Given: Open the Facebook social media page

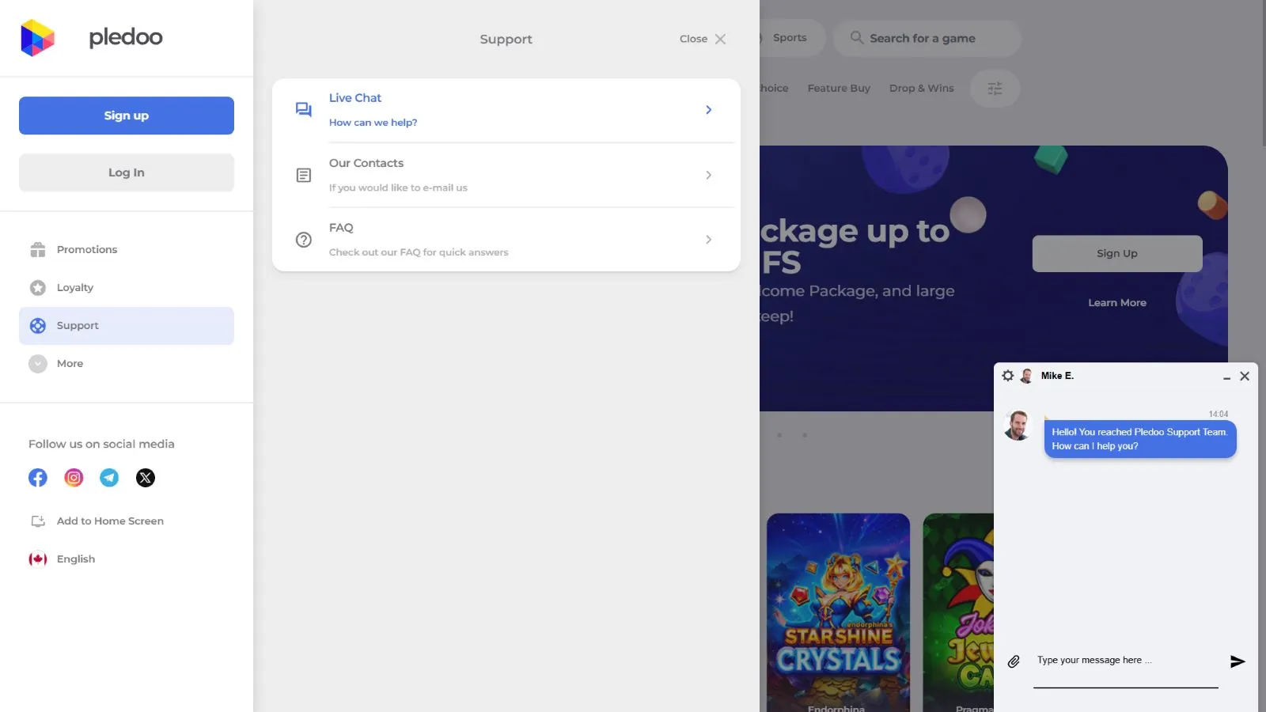Looking at the screenshot, I should pos(38,478).
